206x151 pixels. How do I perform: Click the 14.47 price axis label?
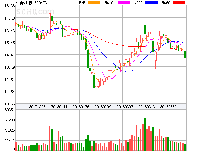click(x=10, y=55)
